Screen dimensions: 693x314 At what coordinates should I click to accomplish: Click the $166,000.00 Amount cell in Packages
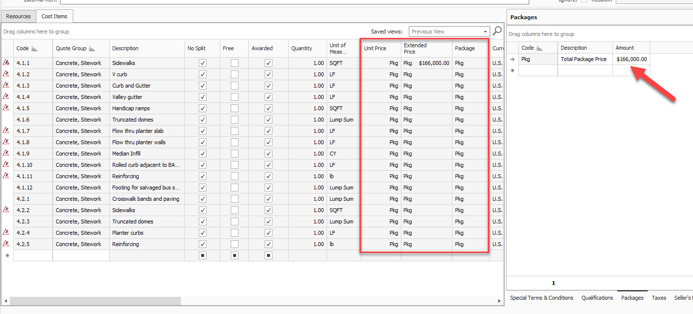(632, 59)
